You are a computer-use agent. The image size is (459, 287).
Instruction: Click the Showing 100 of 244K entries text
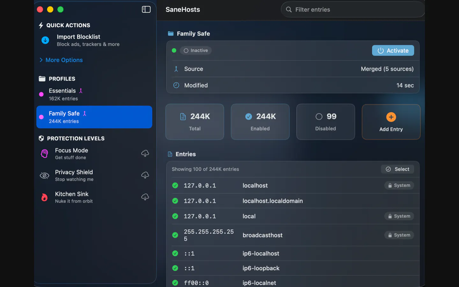pyautogui.click(x=205, y=169)
